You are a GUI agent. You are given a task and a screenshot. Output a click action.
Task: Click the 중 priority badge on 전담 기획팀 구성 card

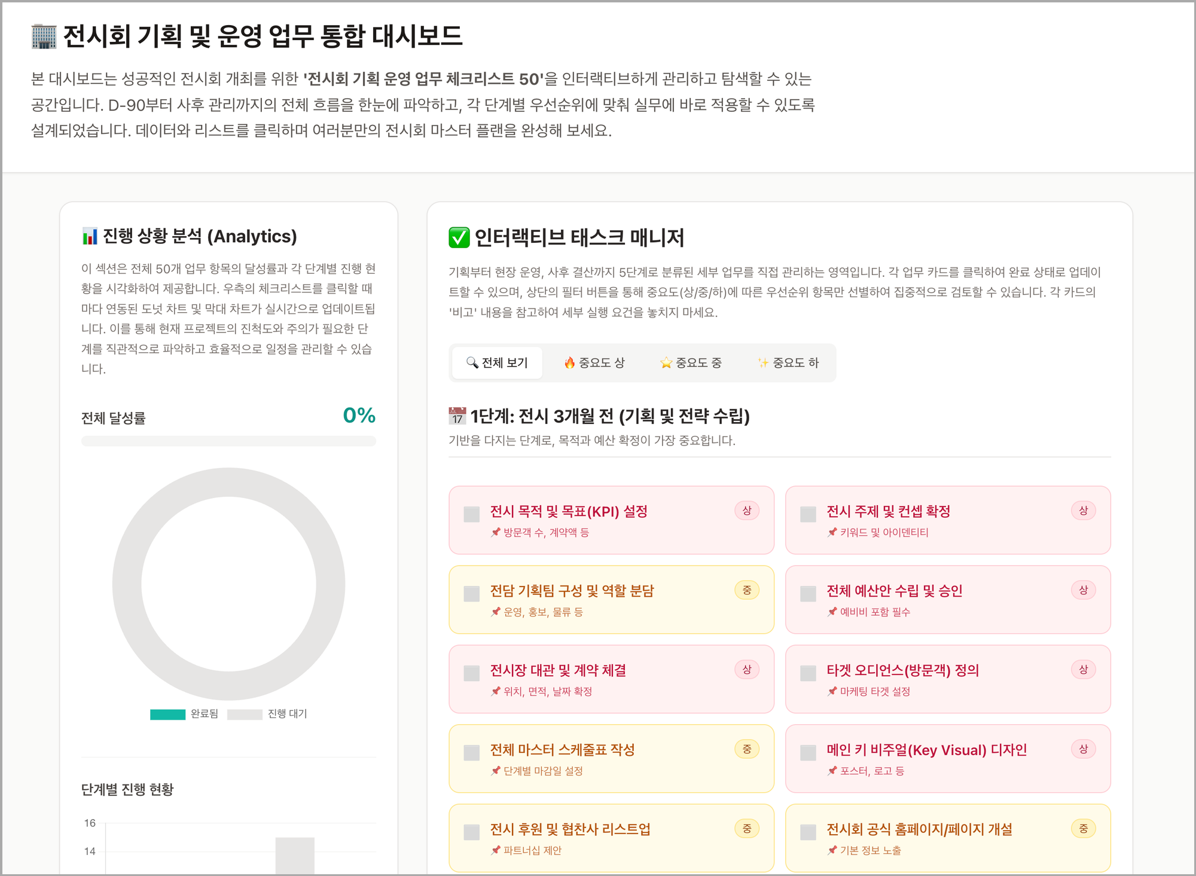747,590
